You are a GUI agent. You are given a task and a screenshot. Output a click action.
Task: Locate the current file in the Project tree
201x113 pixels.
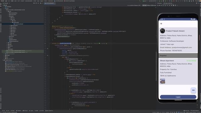pos(34,3)
